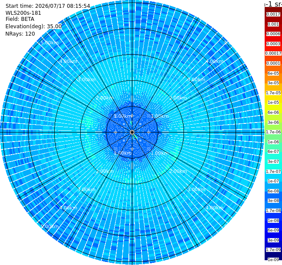
Task: Select the 3e-06 yellow-green colorbar level
Action: tap(273, 123)
